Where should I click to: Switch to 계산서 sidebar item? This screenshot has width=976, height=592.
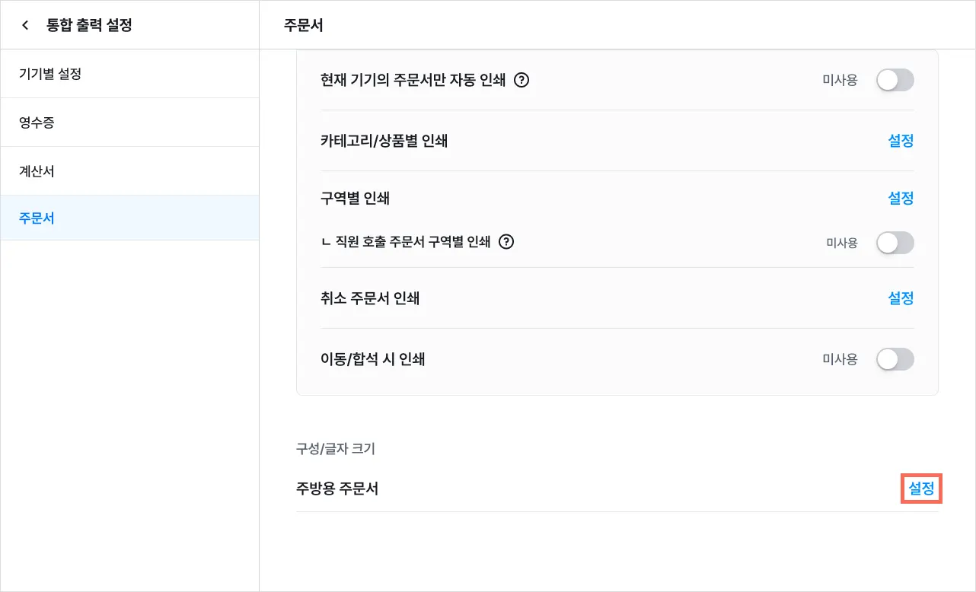37,171
